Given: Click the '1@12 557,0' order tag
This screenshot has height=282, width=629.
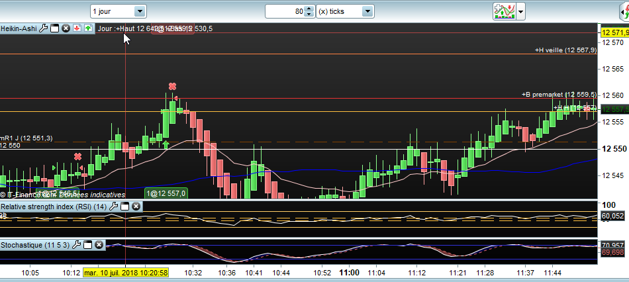Looking at the screenshot, I should point(166,194).
